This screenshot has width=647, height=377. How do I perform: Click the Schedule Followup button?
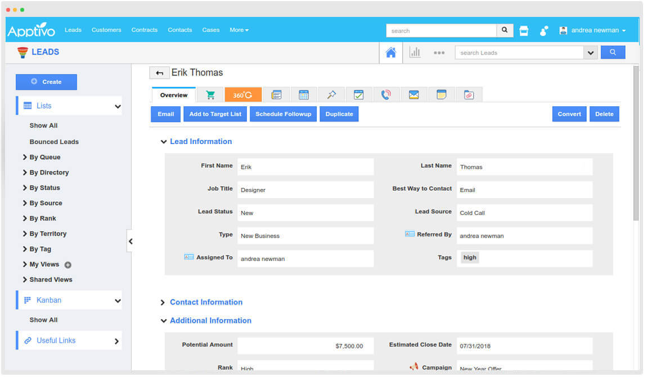283,114
